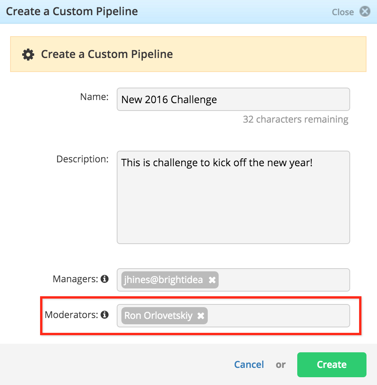
Task: Click the round X close icon in header
Action: tap(365, 12)
